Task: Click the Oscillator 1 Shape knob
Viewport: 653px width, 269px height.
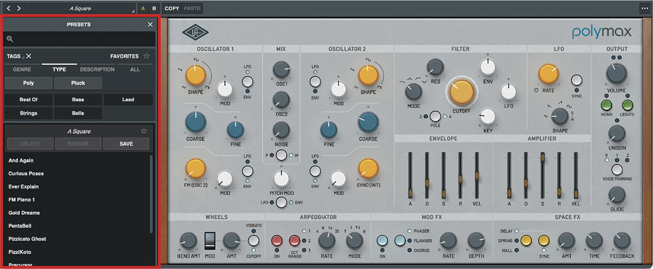Action: point(195,76)
